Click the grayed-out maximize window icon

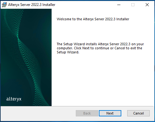tap(133, 5)
